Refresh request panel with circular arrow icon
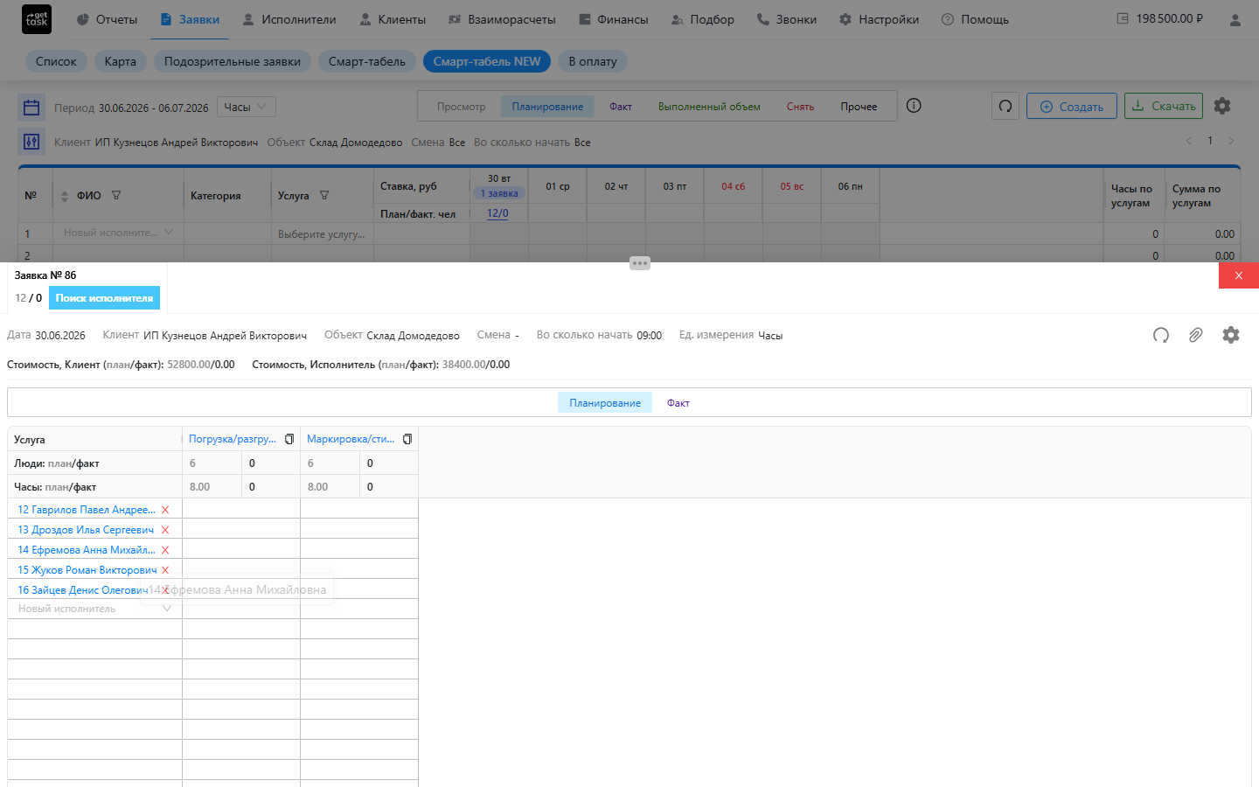1259x787 pixels. [1161, 335]
